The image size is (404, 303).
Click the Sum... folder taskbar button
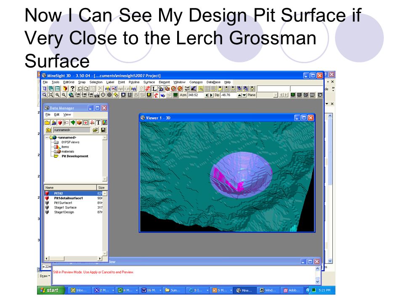pos(173,290)
